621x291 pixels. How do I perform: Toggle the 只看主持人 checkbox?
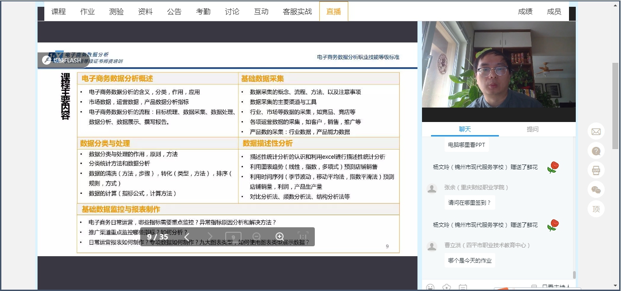pyautogui.click(x=534, y=287)
